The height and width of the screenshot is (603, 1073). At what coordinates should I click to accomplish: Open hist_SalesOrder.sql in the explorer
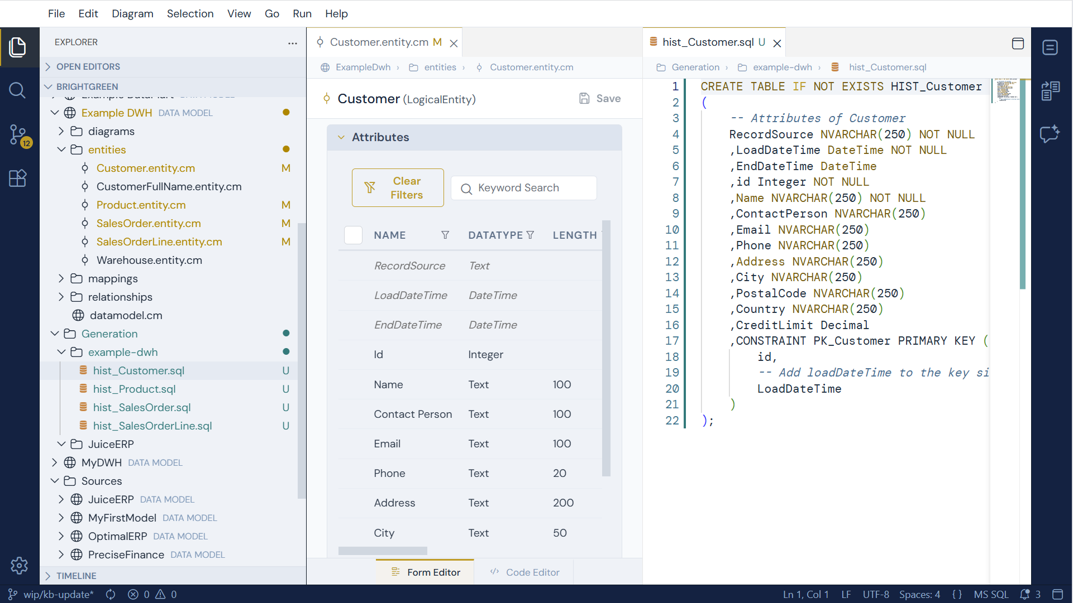click(x=142, y=407)
